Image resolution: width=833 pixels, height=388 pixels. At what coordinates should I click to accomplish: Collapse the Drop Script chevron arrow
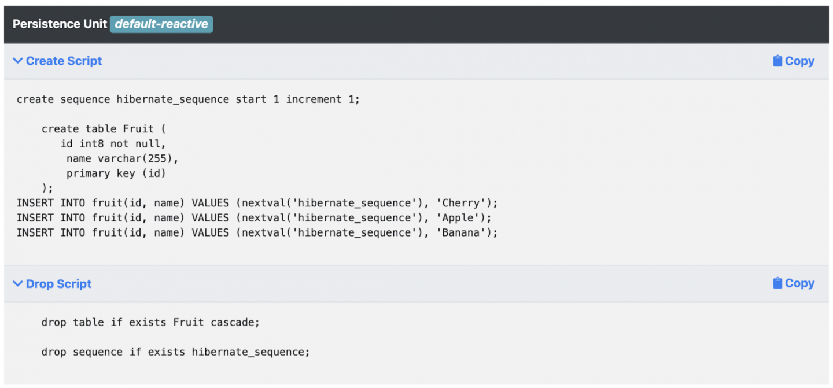[18, 283]
